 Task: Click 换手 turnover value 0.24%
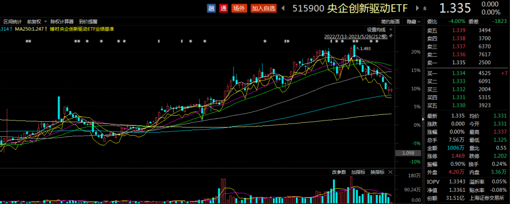(499, 164)
